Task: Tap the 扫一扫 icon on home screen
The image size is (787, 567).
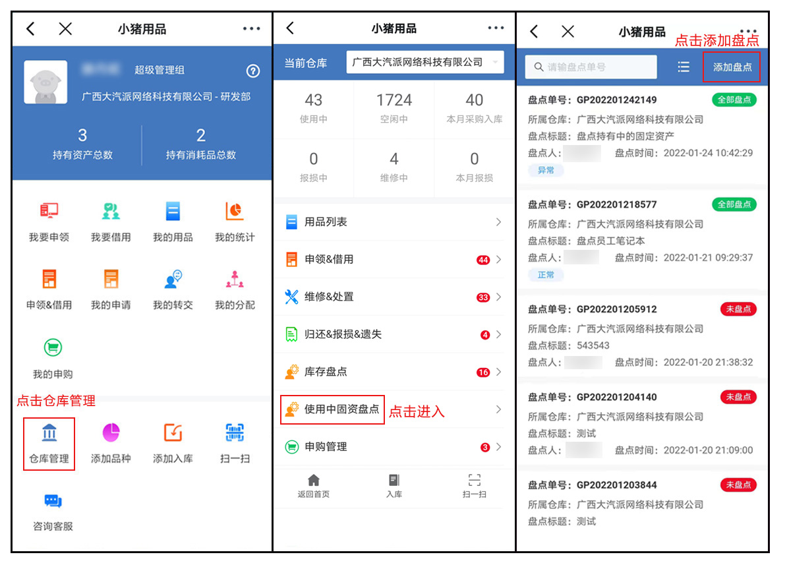Action: tap(235, 433)
